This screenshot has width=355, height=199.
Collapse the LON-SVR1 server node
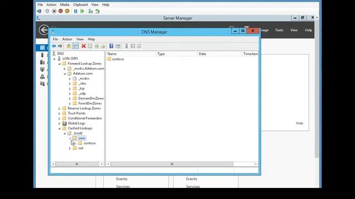(54, 59)
